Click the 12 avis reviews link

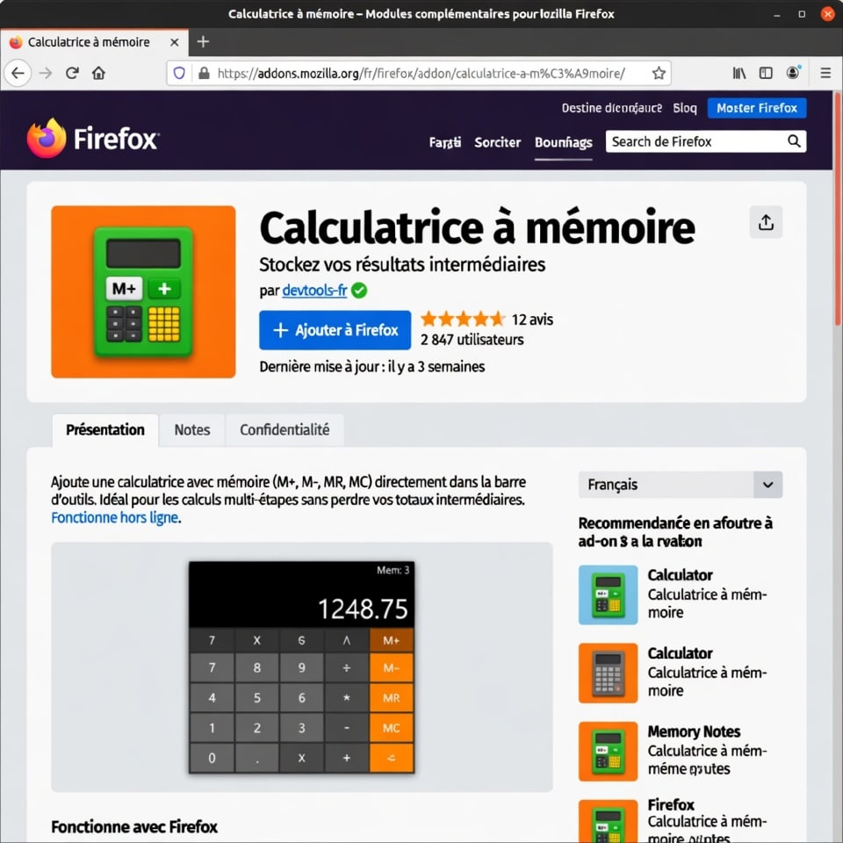point(532,320)
